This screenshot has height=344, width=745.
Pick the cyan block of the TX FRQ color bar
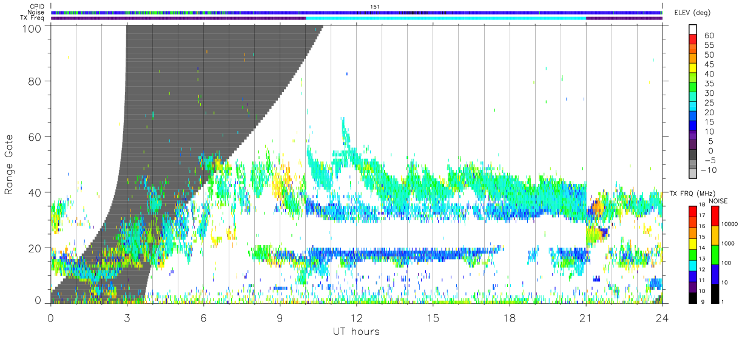pyautogui.click(x=693, y=266)
